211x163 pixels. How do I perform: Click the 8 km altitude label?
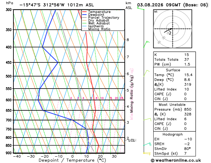128,40
